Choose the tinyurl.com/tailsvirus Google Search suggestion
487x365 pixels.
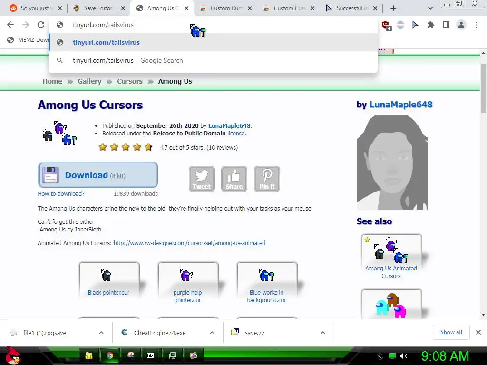click(213, 60)
